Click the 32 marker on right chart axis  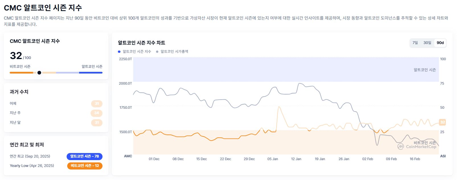pyautogui.click(x=442, y=122)
